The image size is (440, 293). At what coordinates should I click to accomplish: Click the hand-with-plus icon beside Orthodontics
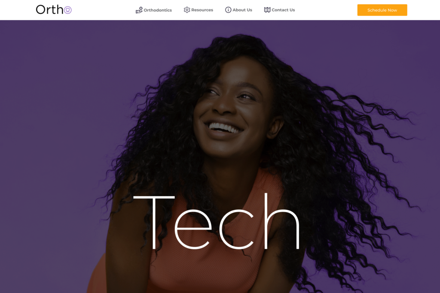tap(139, 10)
